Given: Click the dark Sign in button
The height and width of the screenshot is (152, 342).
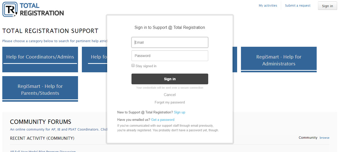Looking at the screenshot, I should click(x=170, y=79).
